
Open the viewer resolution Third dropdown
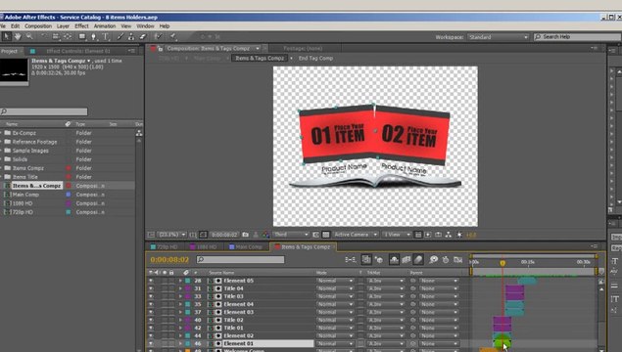(290, 235)
